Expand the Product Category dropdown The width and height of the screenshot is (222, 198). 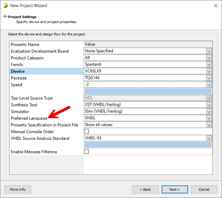point(209,58)
